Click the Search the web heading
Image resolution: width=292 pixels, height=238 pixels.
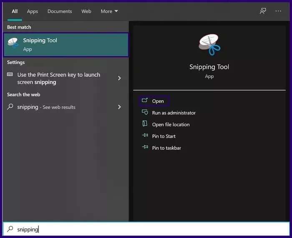[23, 94]
